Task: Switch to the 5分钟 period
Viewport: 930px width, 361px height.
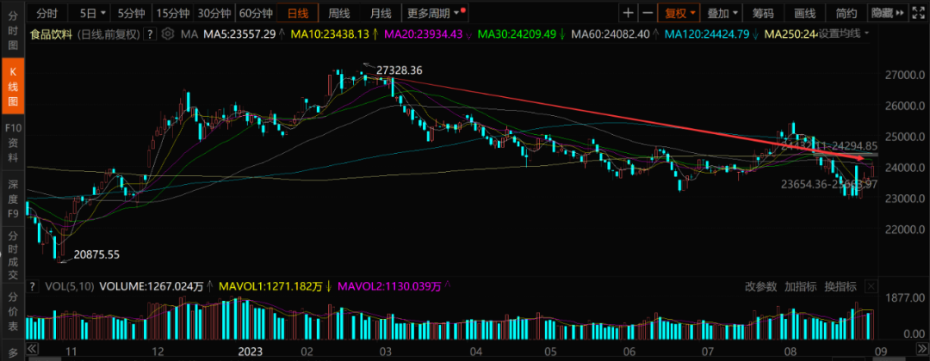Action: 129,13
